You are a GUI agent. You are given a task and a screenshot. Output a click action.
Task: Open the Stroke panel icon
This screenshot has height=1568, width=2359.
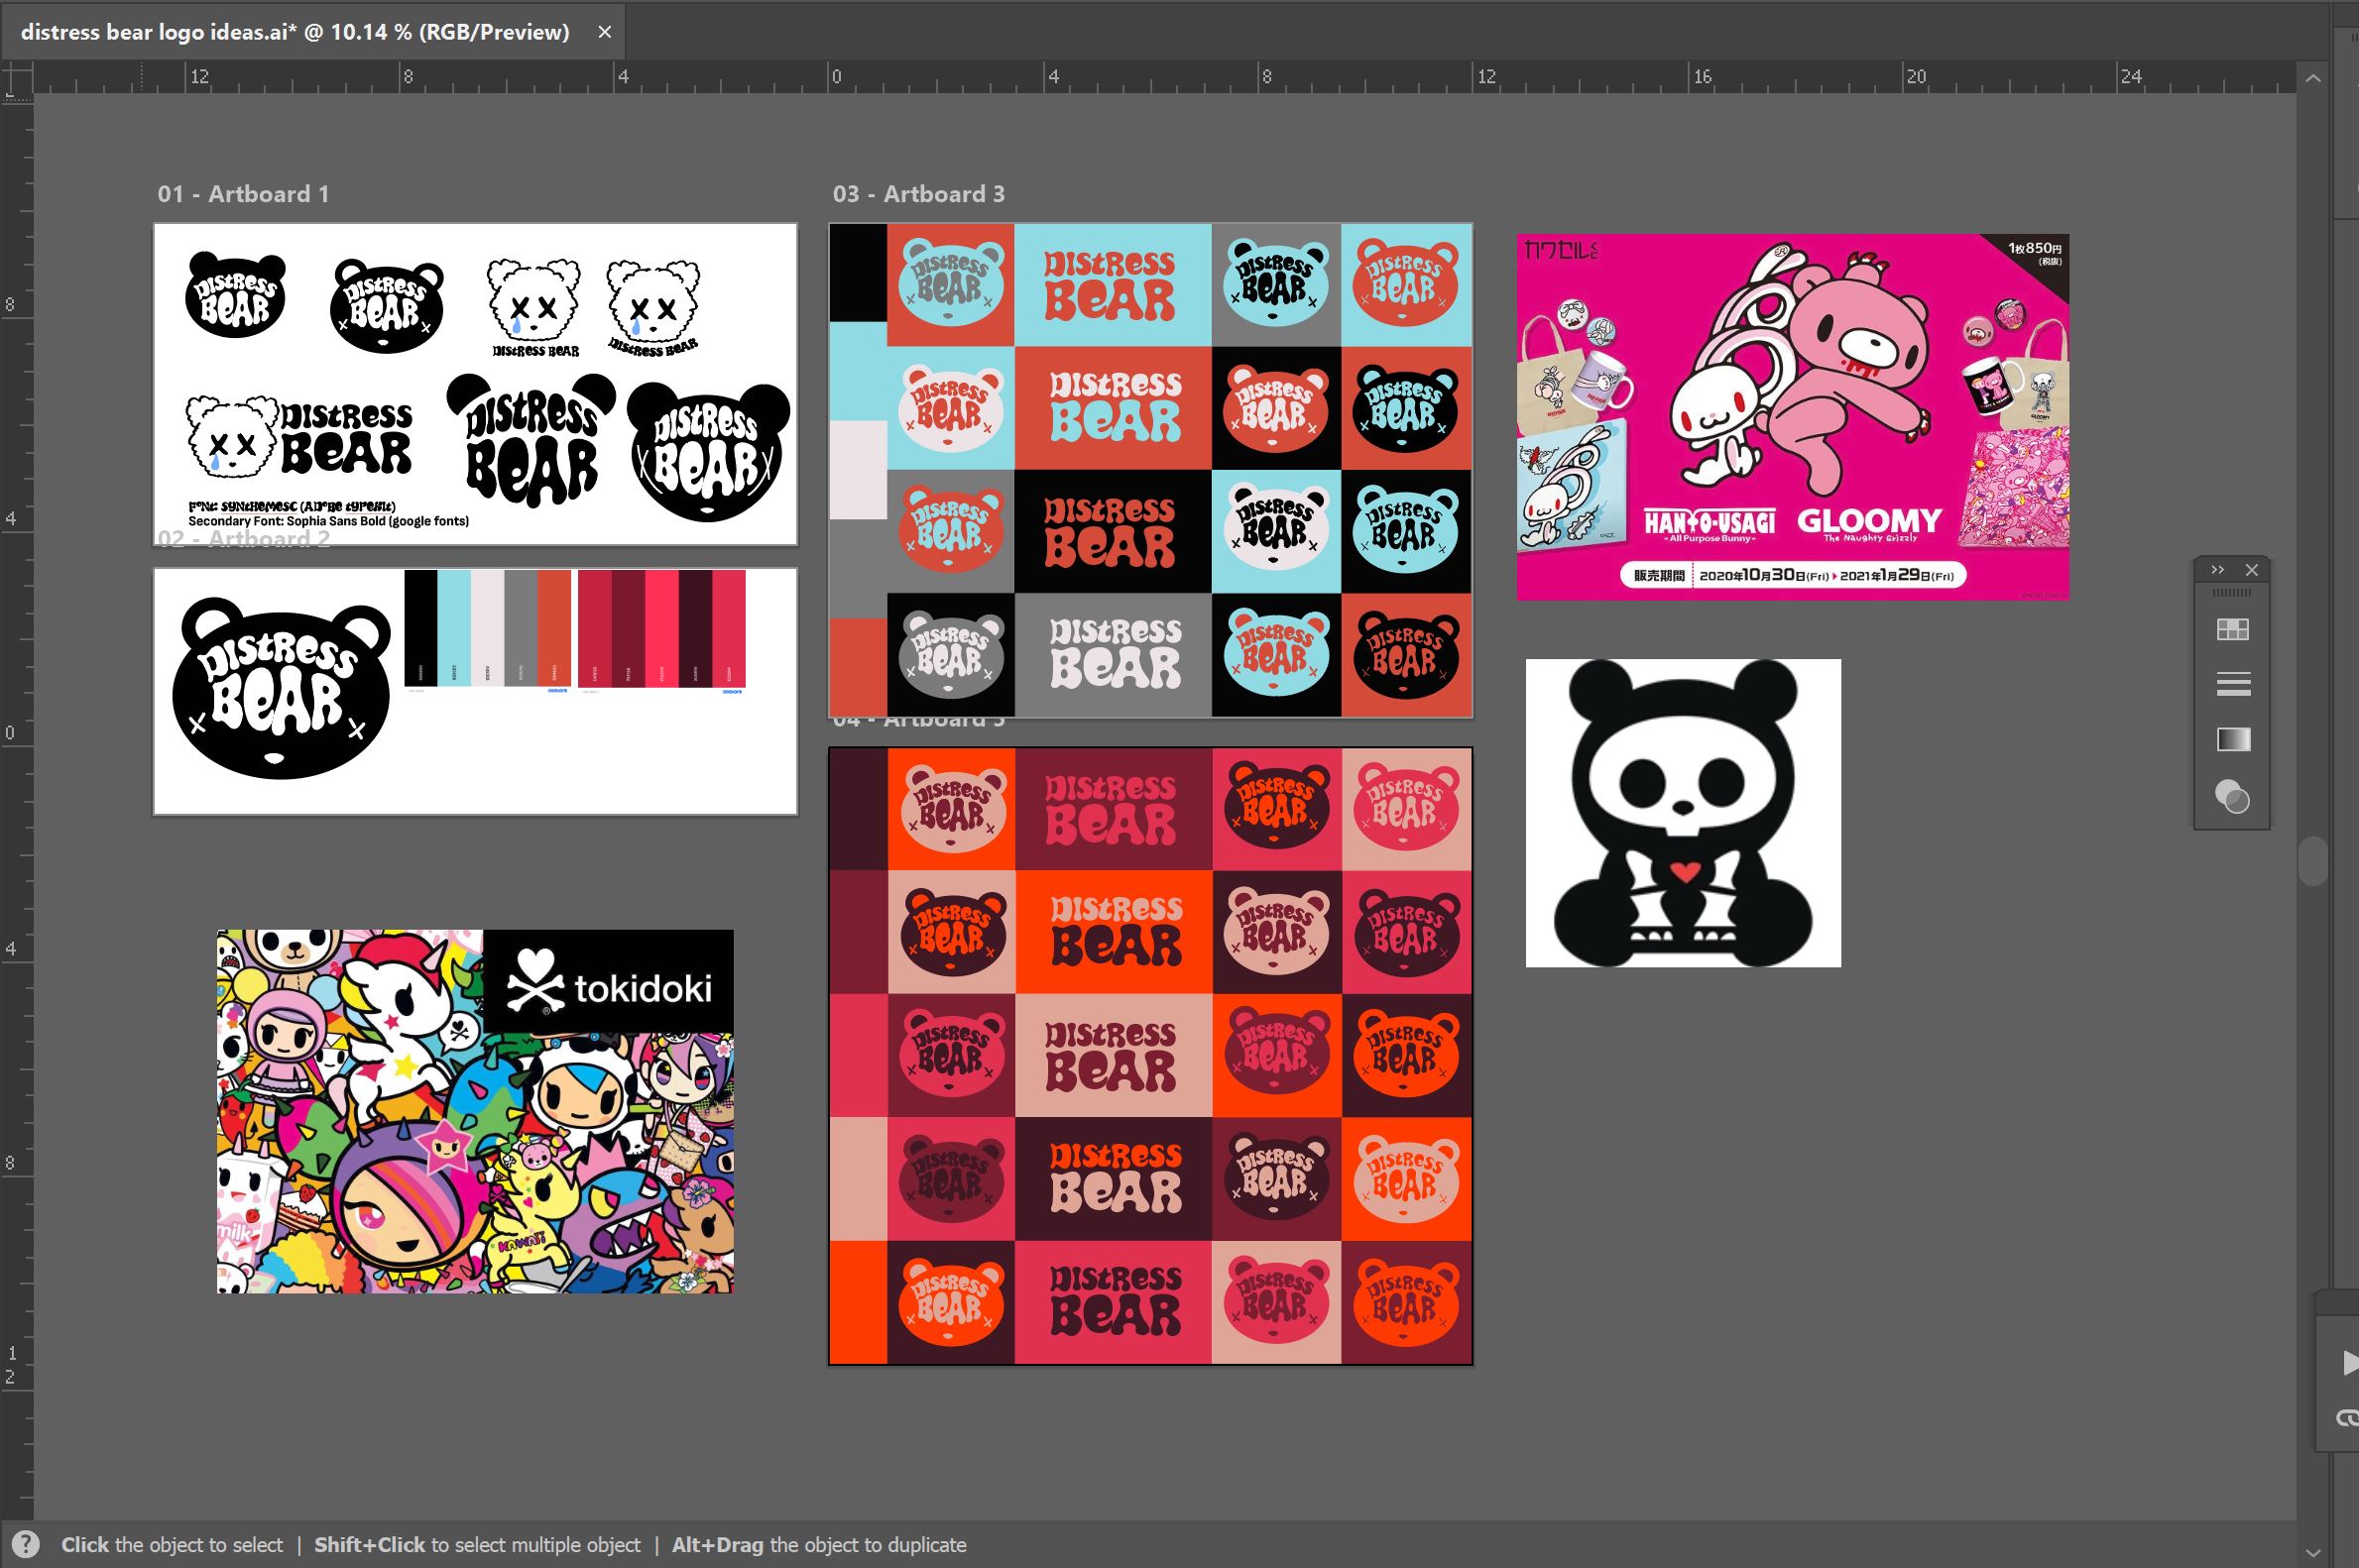pyautogui.click(x=2232, y=685)
